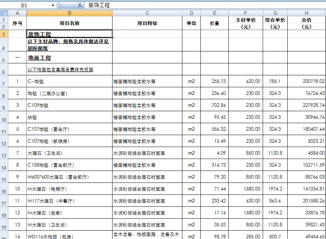Click the 一 section number cell
326x239 pixels.
pos(17,58)
